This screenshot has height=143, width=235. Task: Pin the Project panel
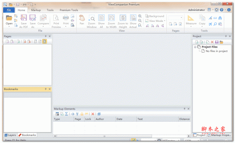pyautogui.click(x=226, y=36)
